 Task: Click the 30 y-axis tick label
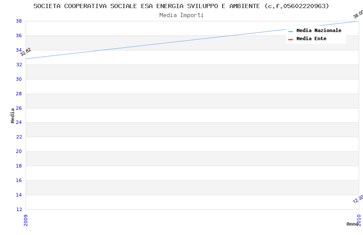(x=19, y=79)
